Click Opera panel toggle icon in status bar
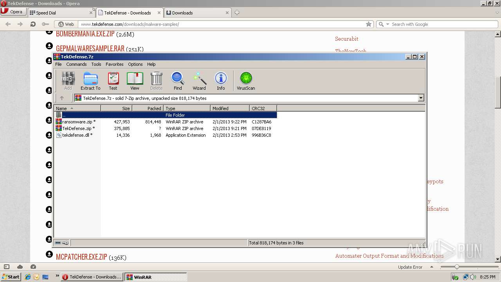The image size is (501, 282). tap(7, 267)
